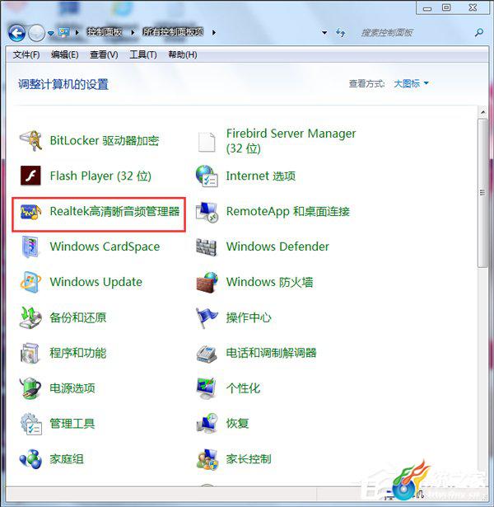494x507 pixels.
Task: Open the Windows Defender text link
Action: 277,246
